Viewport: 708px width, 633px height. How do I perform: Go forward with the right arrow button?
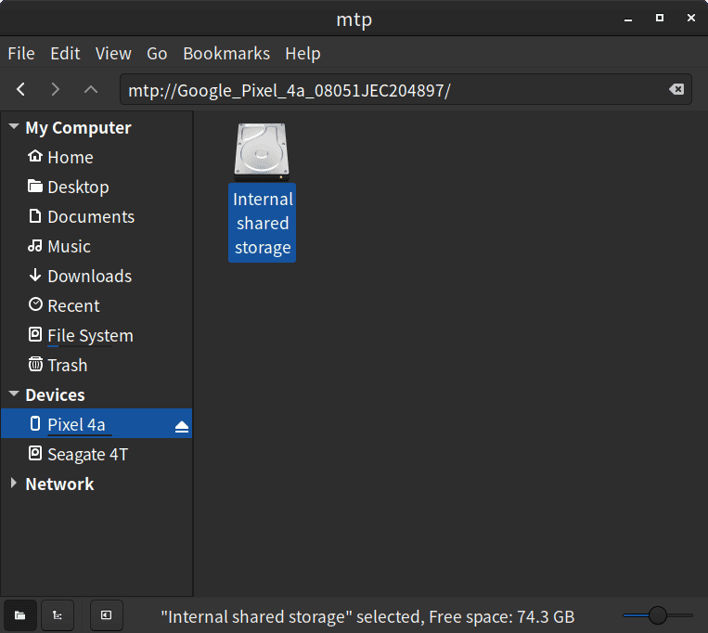click(x=55, y=89)
